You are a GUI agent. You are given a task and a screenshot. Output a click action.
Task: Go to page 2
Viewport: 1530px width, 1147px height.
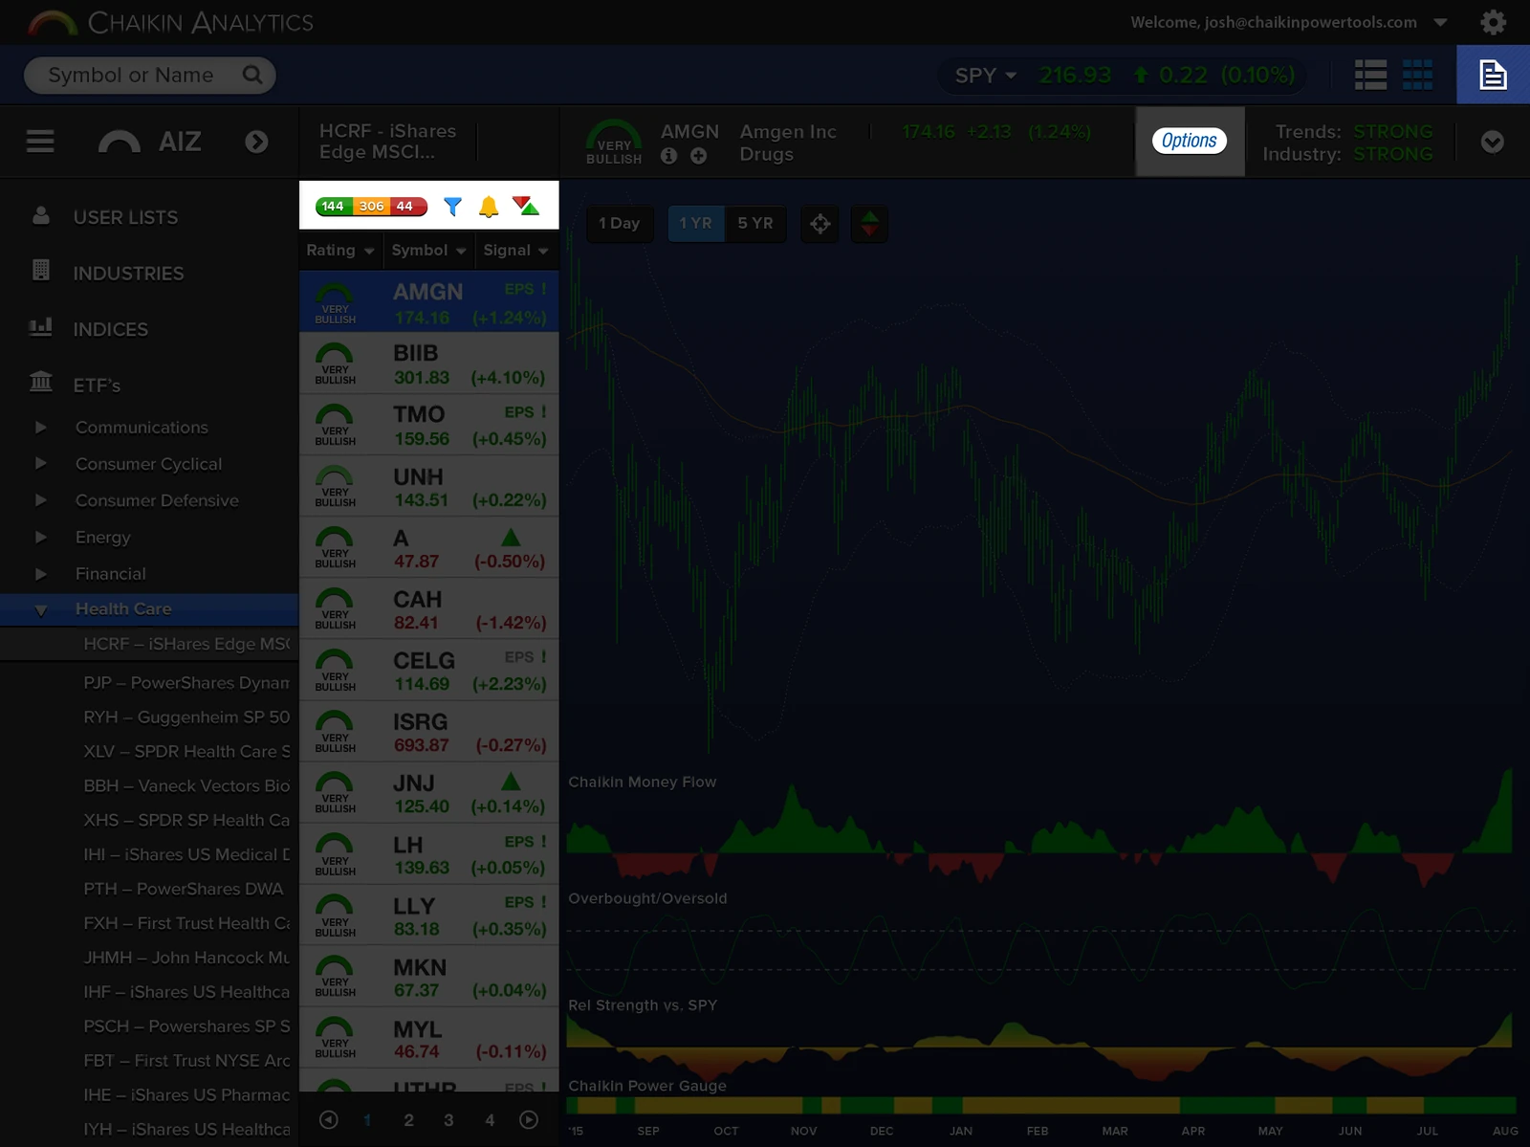click(408, 1120)
